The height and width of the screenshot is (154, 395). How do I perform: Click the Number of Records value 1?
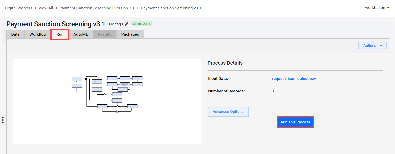[273, 91]
